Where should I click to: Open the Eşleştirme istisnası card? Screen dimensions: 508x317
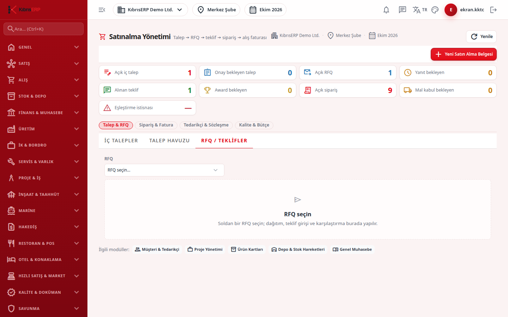click(147, 108)
